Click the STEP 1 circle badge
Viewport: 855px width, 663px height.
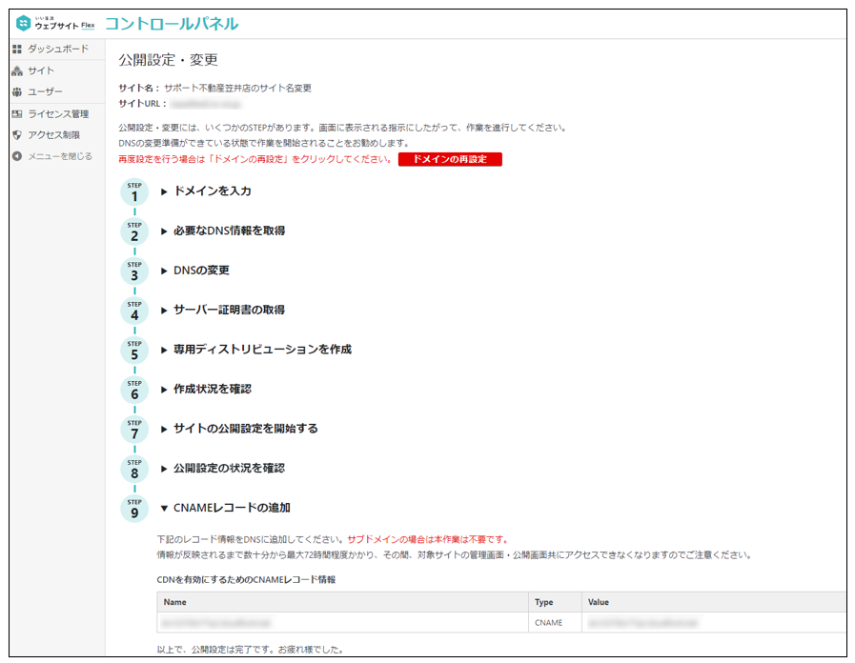pos(134,191)
